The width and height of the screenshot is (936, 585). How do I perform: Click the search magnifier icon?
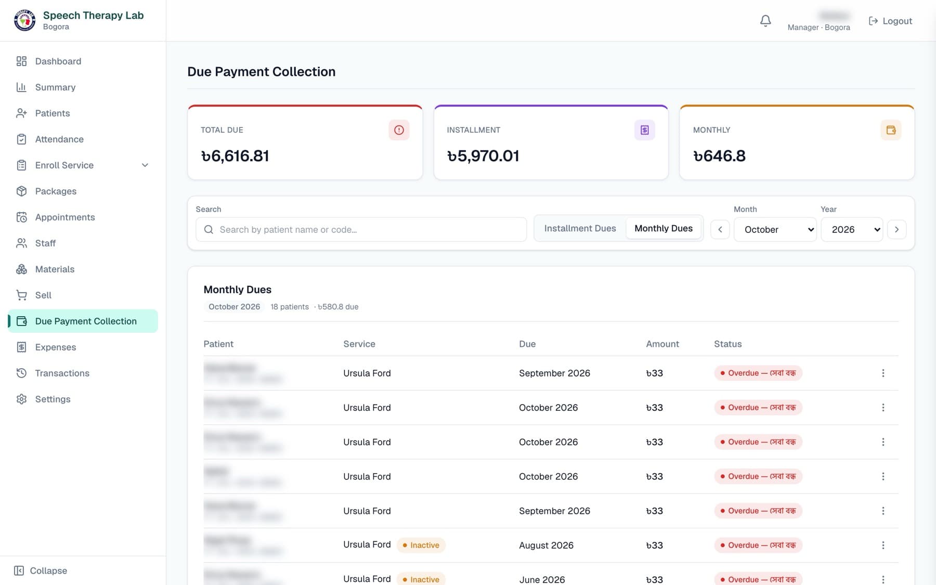click(x=209, y=229)
